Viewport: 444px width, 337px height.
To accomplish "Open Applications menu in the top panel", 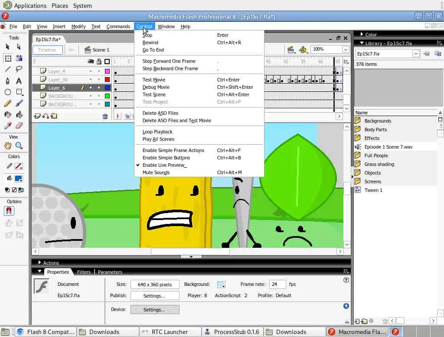I will pyautogui.click(x=30, y=6).
